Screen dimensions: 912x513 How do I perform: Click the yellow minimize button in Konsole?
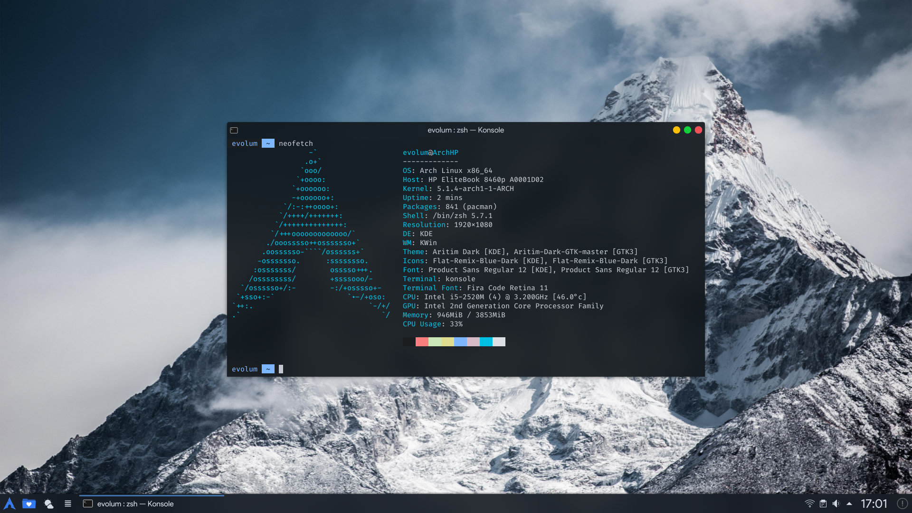tap(676, 130)
